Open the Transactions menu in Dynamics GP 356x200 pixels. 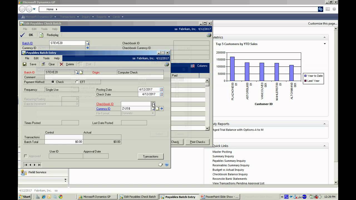[69, 17]
